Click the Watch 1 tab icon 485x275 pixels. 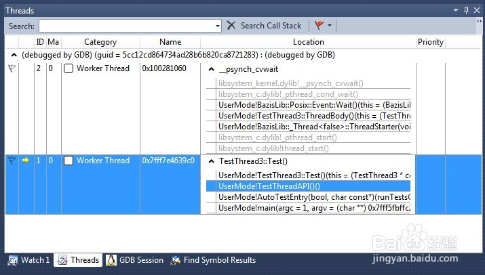coord(13,261)
